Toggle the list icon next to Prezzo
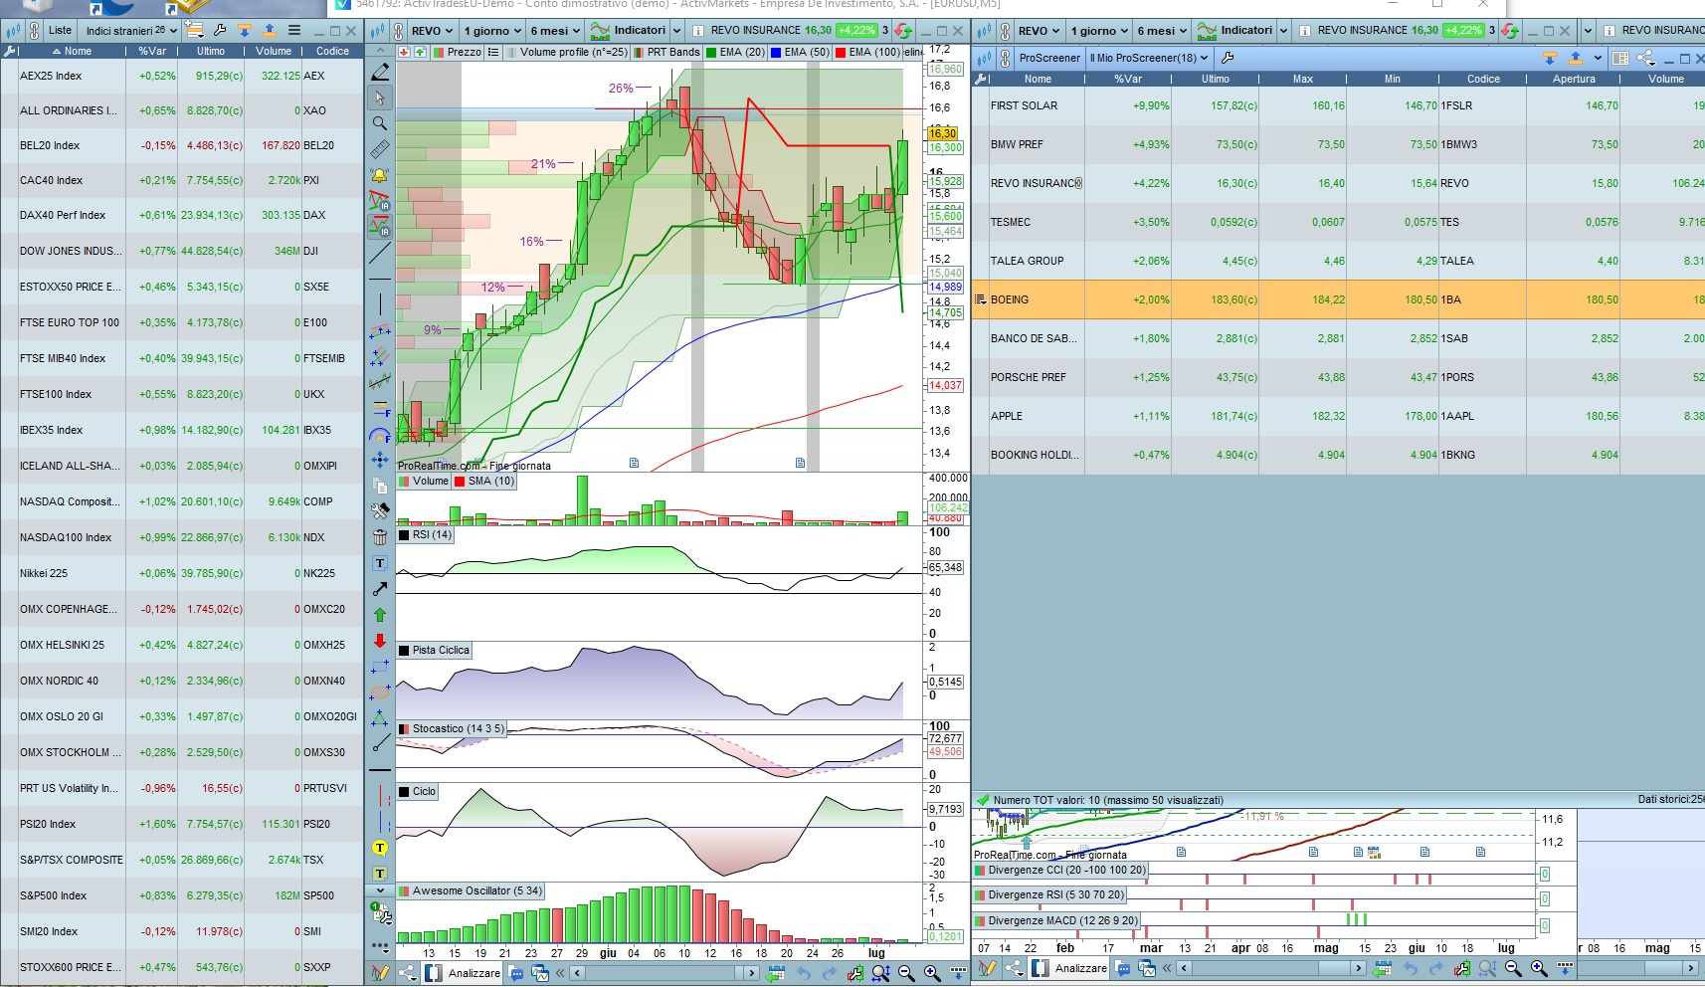 pyautogui.click(x=493, y=52)
